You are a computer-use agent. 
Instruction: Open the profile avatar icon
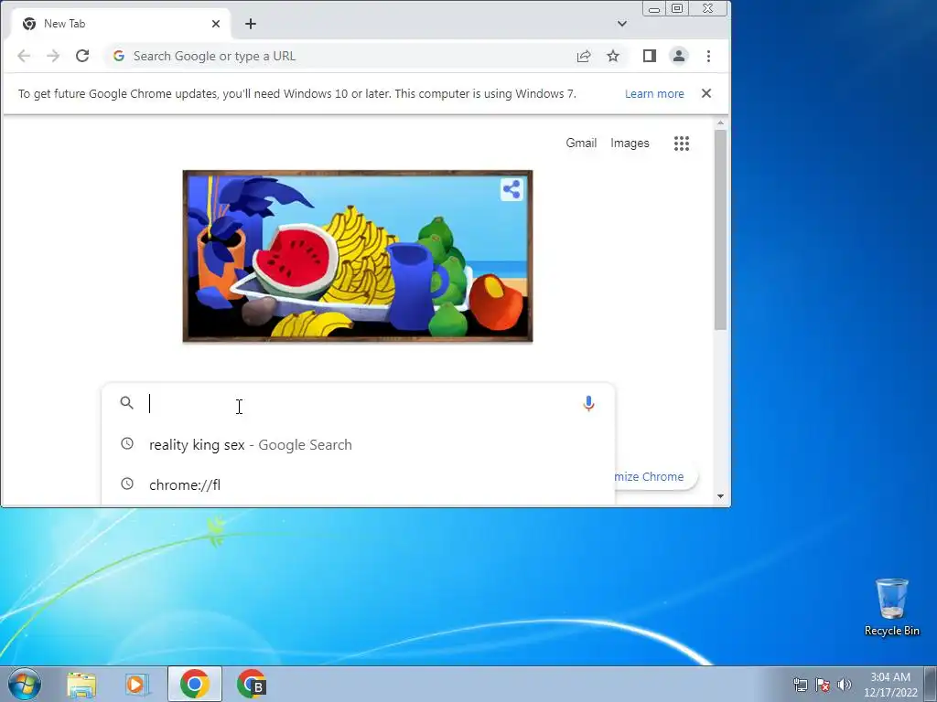pos(679,56)
